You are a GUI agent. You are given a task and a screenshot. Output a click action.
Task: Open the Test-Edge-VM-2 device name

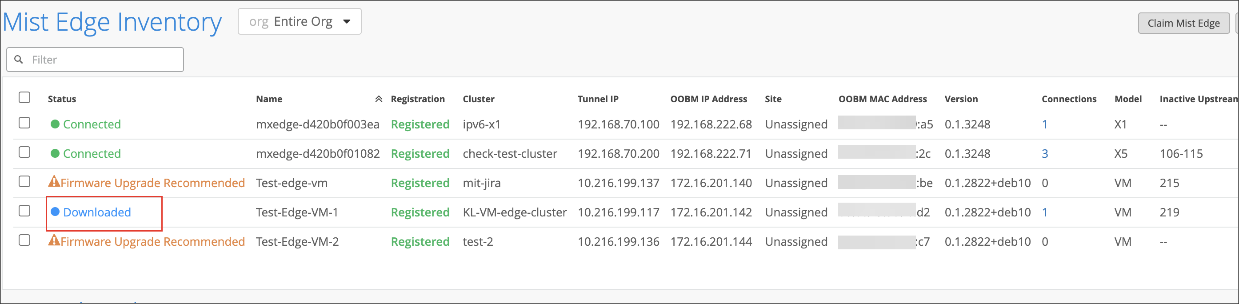pos(297,241)
